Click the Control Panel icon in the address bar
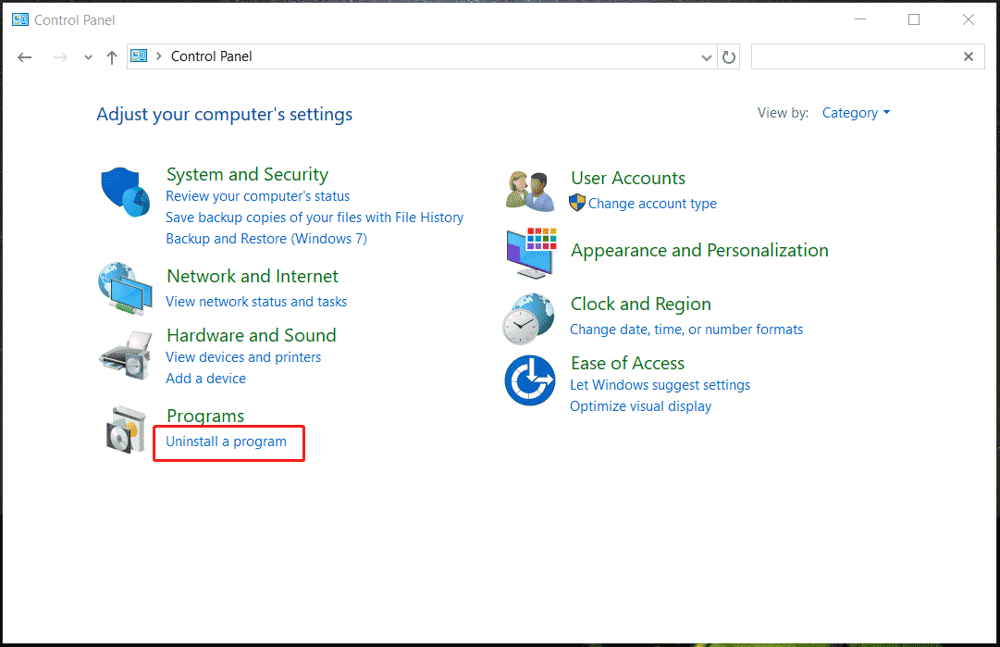Image resolution: width=1000 pixels, height=647 pixels. pos(138,56)
